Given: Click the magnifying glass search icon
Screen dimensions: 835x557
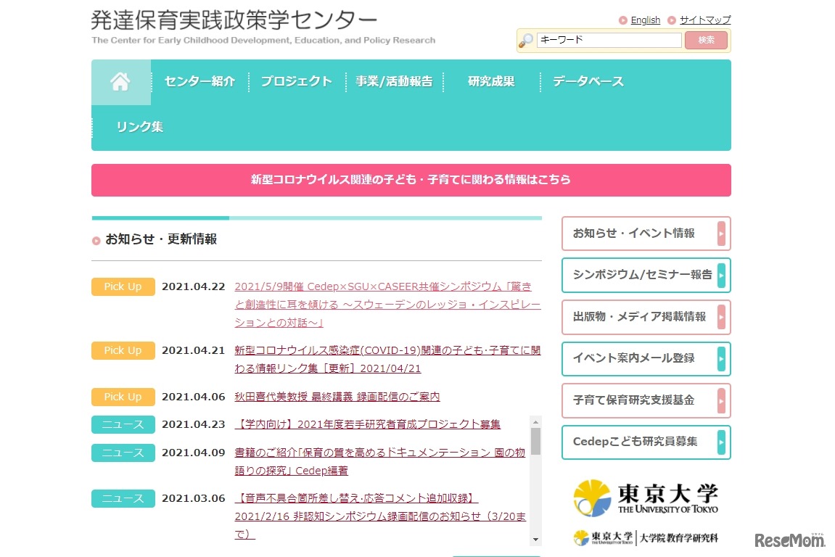Looking at the screenshot, I should point(526,41).
